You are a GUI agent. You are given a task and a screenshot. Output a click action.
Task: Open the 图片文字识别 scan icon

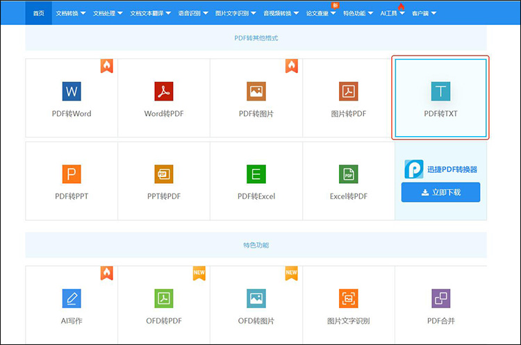(349, 298)
